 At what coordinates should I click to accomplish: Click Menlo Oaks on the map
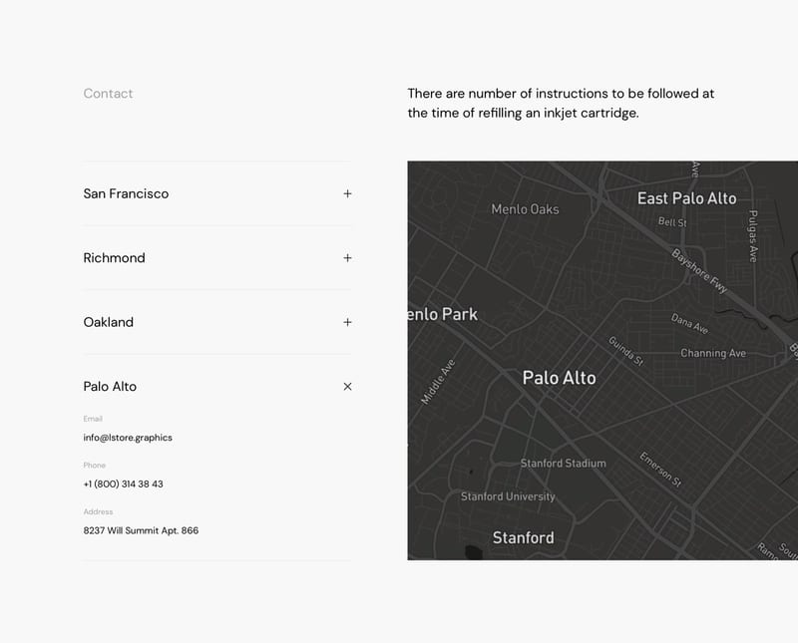pyautogui.click(x=525, y=209)
